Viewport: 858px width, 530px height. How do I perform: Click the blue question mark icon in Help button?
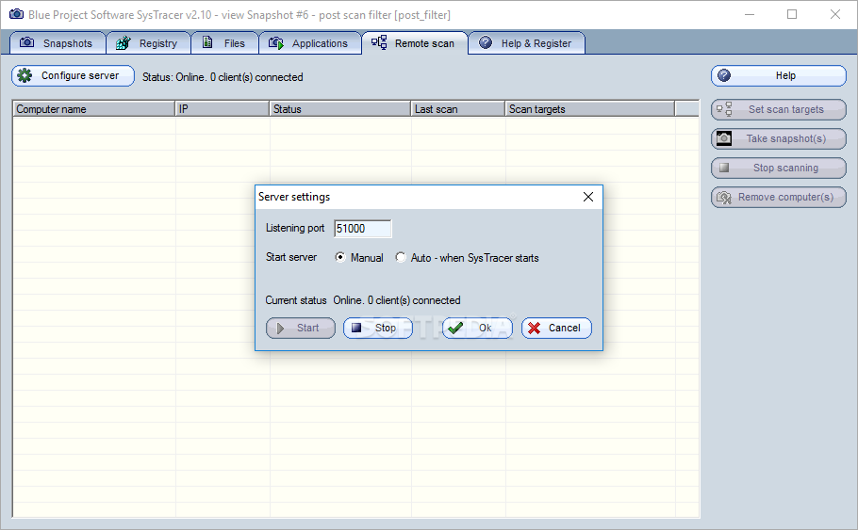pos(724,75)
